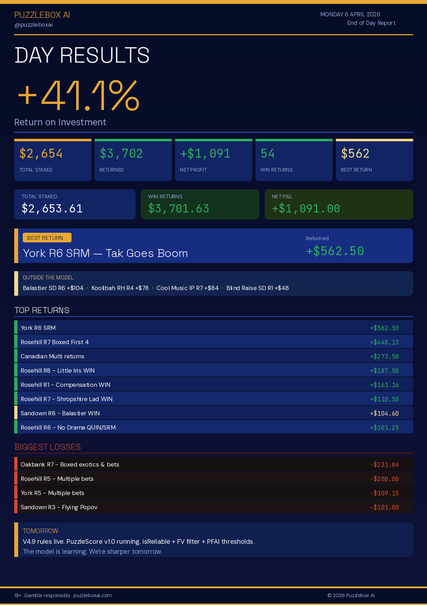Select Rosehill R6 – No Drama QUIN/SRM row
The image size is (427, 605).
point(213,427)
